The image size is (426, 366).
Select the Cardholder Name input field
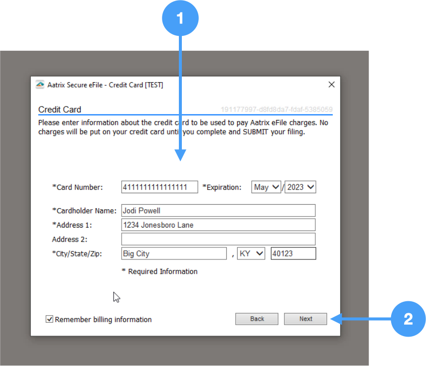click(x=218, y=211)
